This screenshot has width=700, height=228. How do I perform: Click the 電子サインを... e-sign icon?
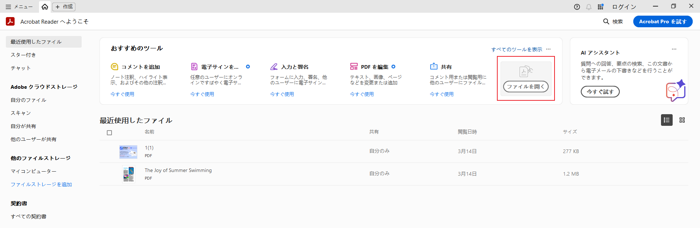pos(194,67)
